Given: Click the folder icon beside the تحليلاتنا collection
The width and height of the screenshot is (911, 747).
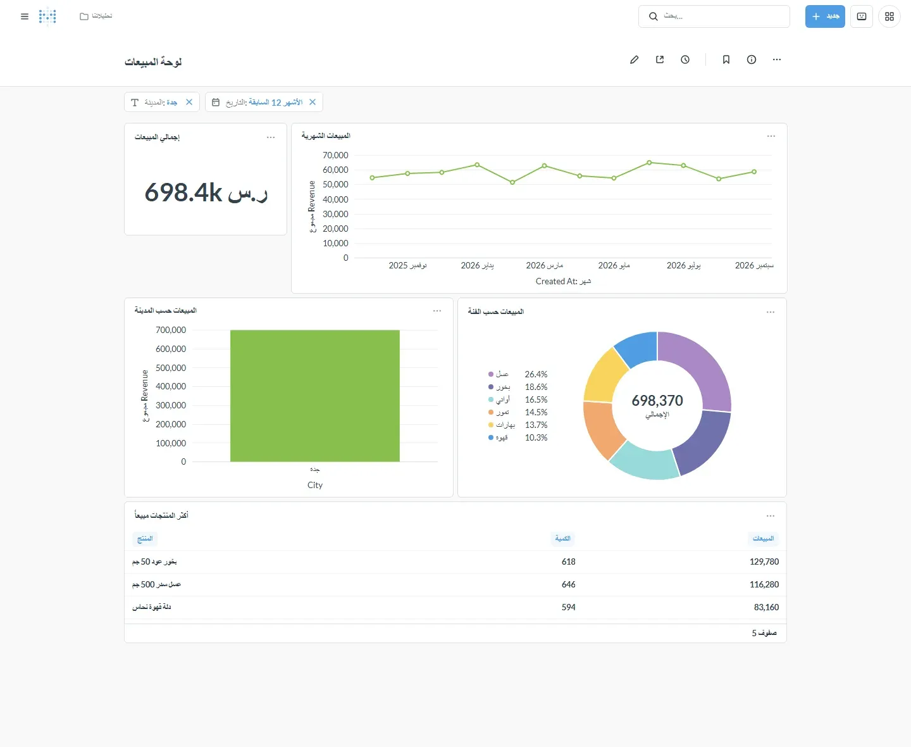Looking at the screenshot, I should click(84, 16).
